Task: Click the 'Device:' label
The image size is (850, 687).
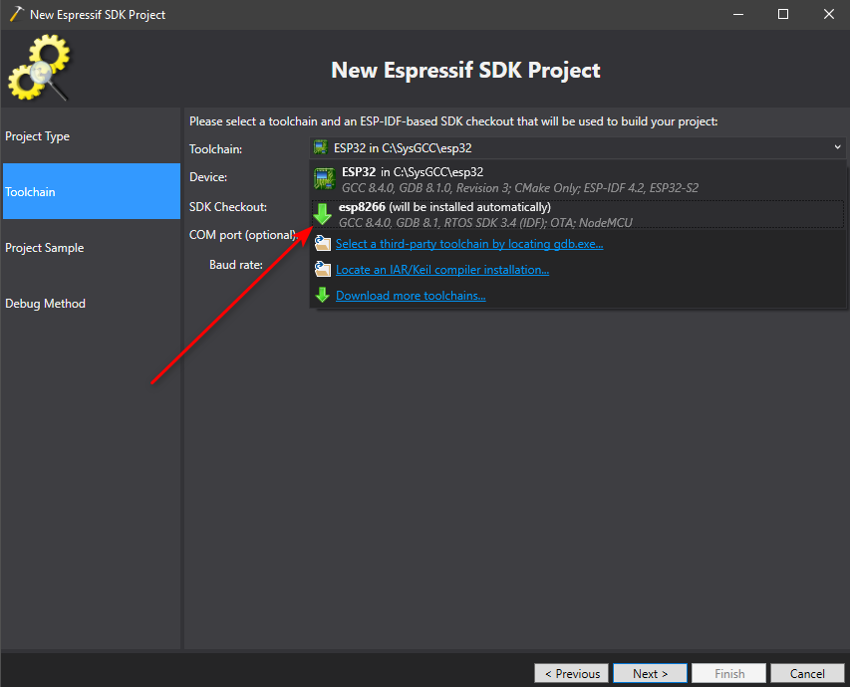Action: click(208, 177)
